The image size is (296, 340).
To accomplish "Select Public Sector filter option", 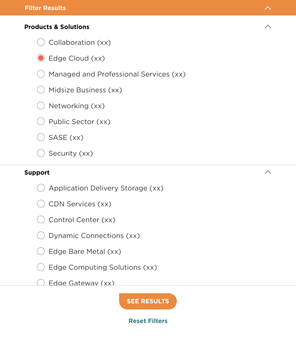I will pos(41,121).
